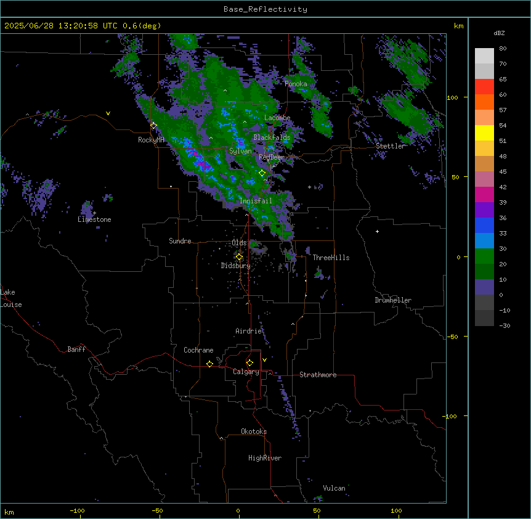Click the Vulcan label
The image size is (531, 519).
334,488
